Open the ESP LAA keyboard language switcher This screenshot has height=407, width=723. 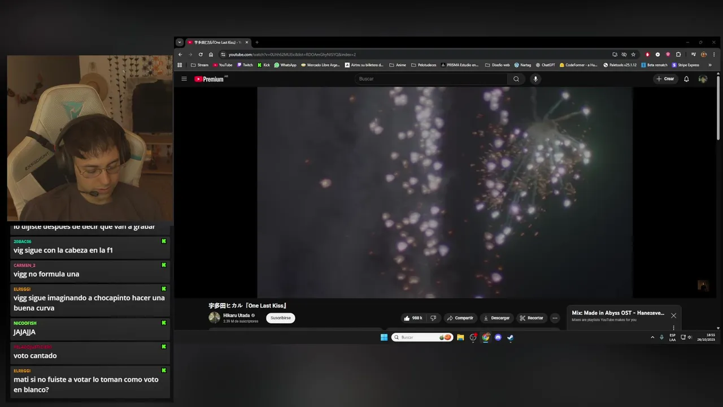tap(672, 337)
